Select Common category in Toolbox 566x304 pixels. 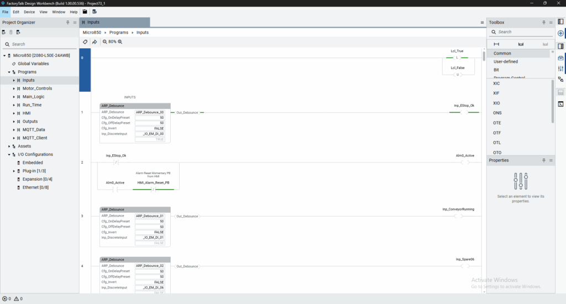coord(518,54)
